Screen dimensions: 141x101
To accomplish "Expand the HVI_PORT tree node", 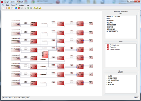I will pyautogui.click(x=106, y=21).
